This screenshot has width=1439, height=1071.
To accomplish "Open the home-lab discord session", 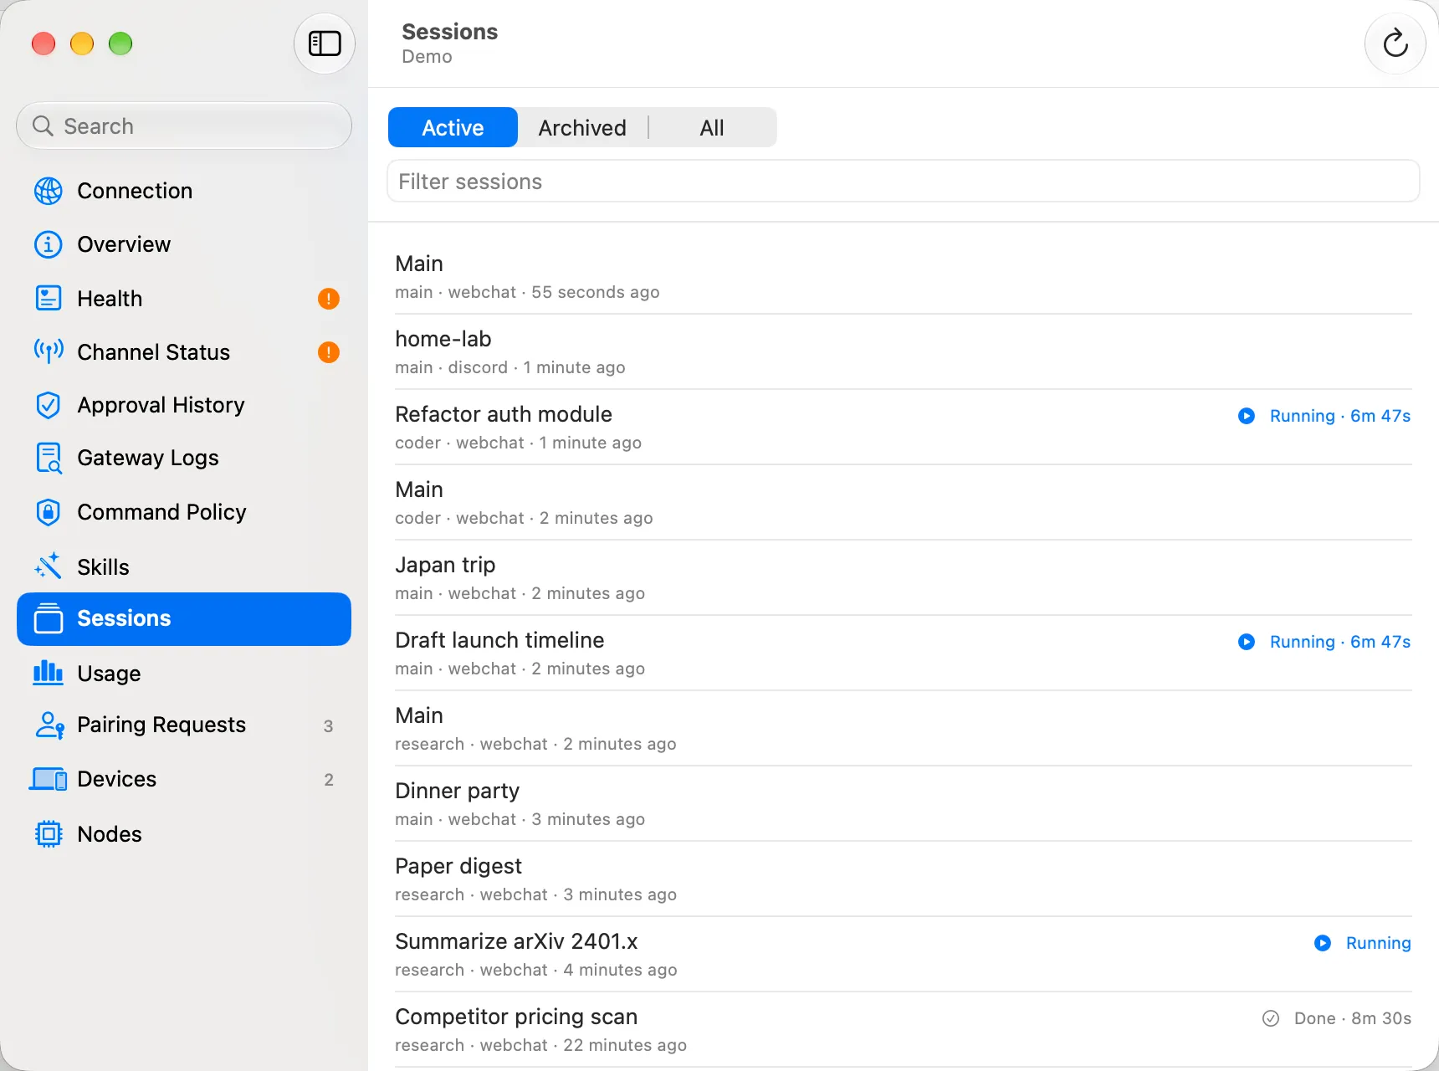I will [904, 352].
